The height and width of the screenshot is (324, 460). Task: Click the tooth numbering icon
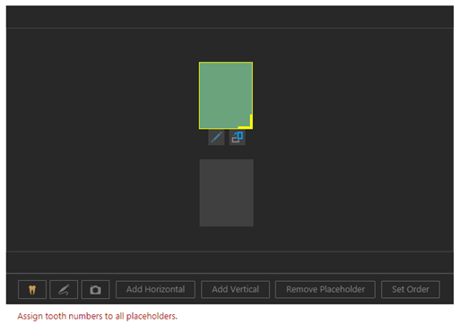click(x=32, y=289)
